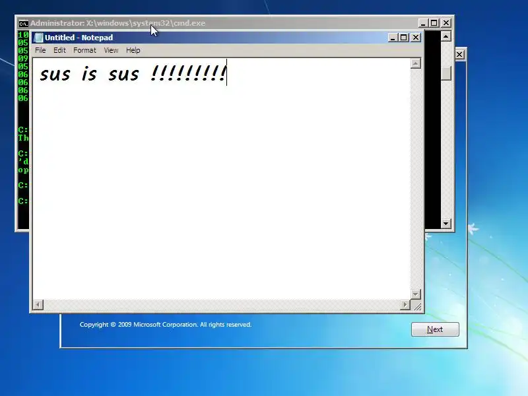Click the cmd window scrollbar thumb
Viewport: 528px width, 396px height.
tap(446, 73)
